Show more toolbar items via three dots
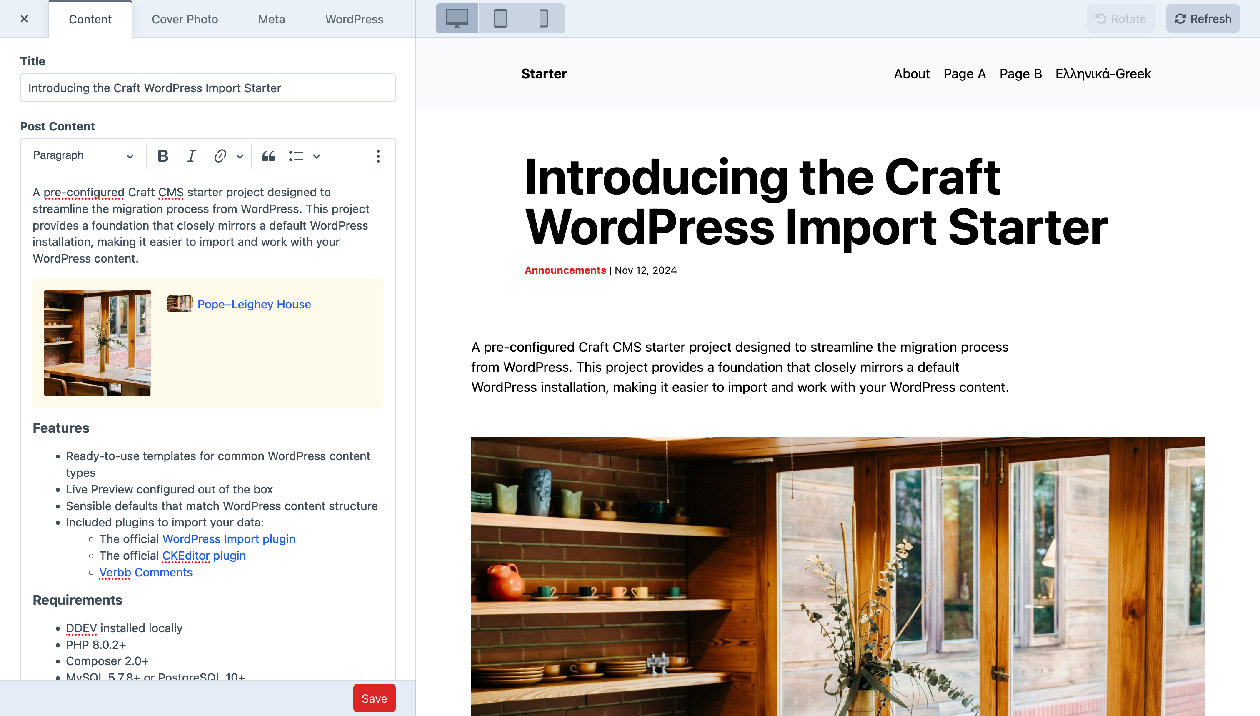This screenshot has height=716, width=1260. point(378,156)
